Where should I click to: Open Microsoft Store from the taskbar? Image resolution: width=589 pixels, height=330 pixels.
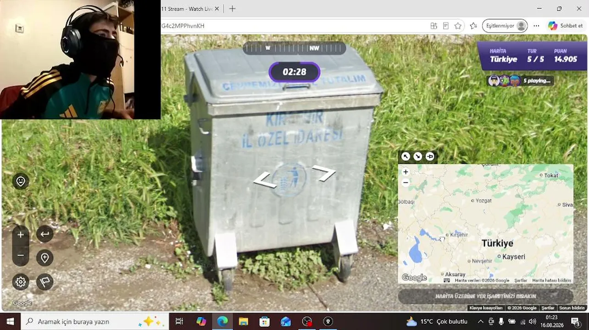tap(264, 322)
